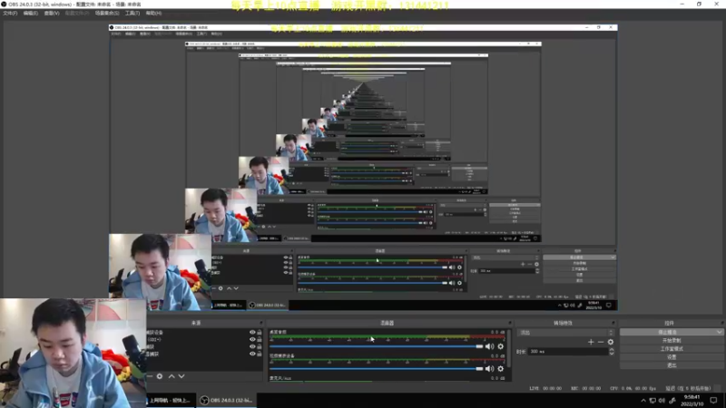Viewport: 726px width, 408px height.
Task: Lock the fourth source row
Action: 260,354
